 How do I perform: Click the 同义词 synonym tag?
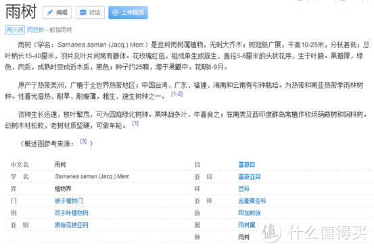pos(15,30)
